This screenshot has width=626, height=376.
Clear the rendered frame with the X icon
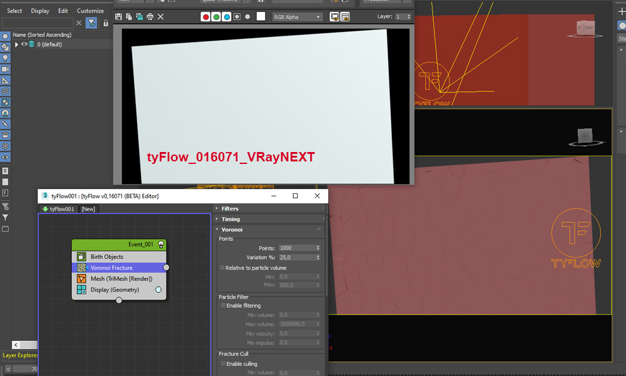tap(160, 17)
